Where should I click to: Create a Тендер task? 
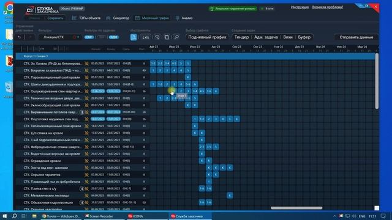[x=241, y=37]
